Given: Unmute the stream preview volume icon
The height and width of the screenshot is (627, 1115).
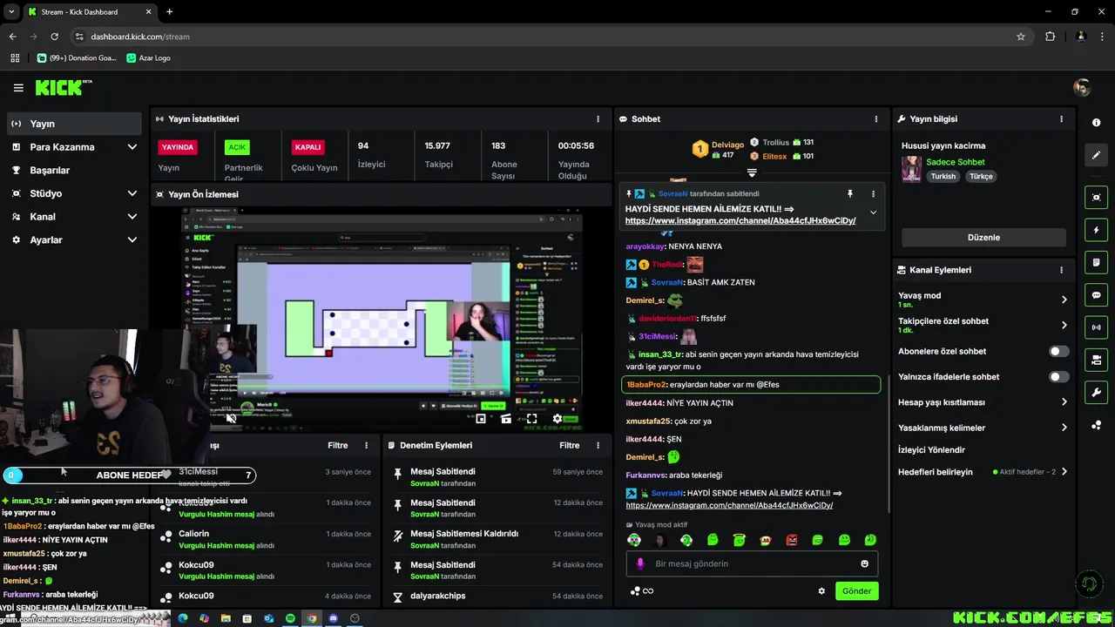Looking at the screenshot, I should (231, 419).
